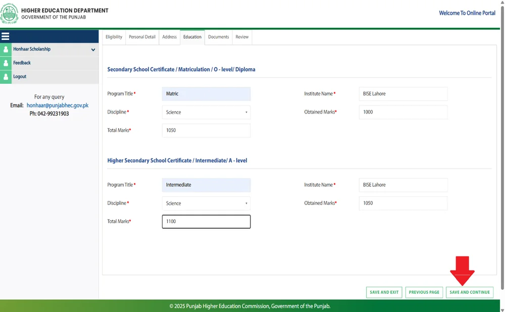505x312 pixels.
Task: Open the honhaar@punjabhec.gov.pk email link
Action: pos(58,106)
